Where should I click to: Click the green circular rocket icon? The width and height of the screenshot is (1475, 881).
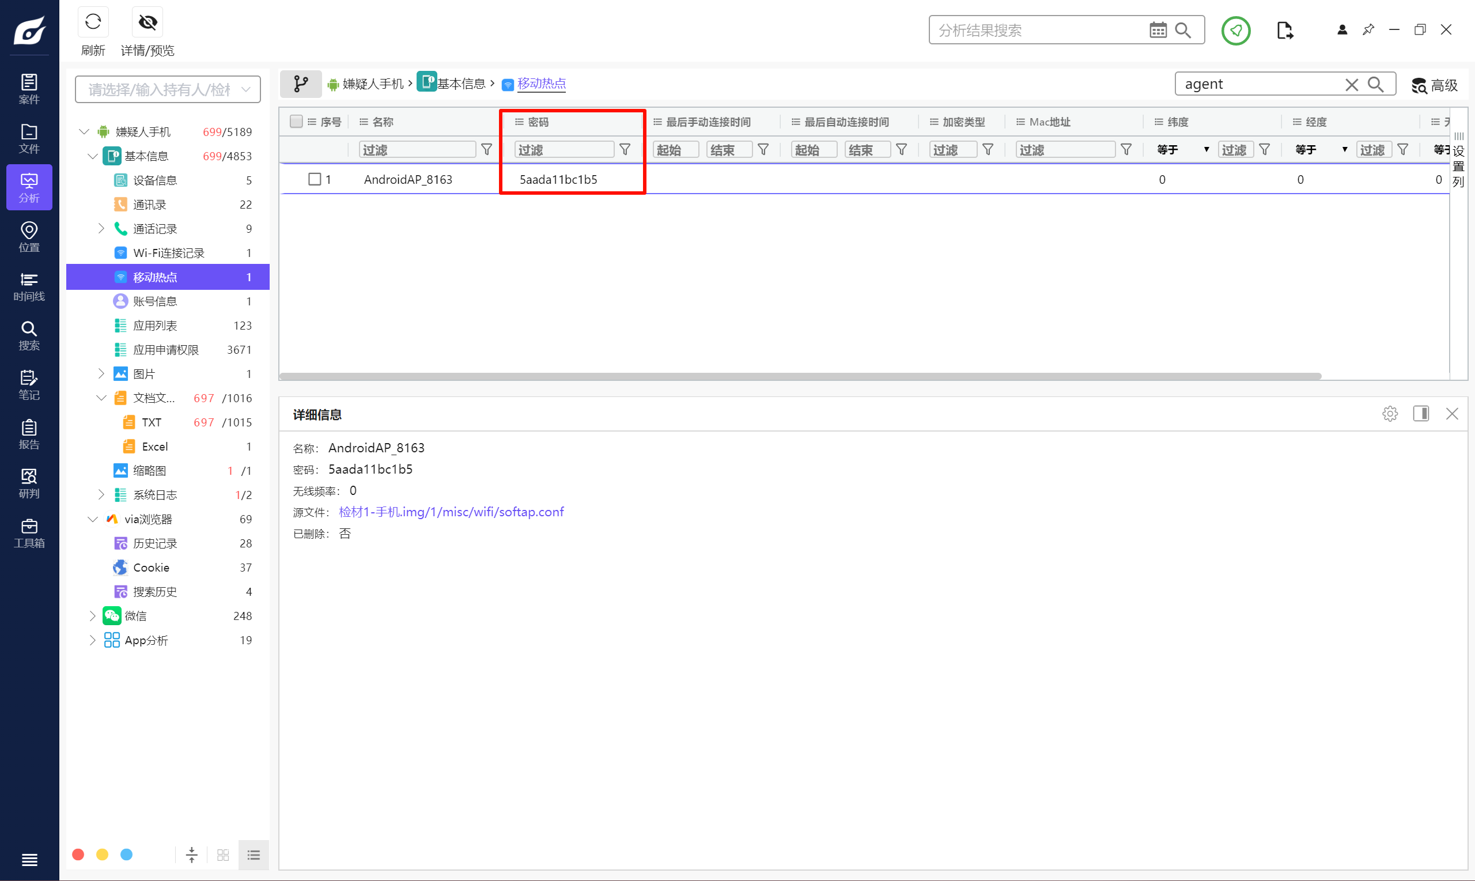(x=1236, y=31)
